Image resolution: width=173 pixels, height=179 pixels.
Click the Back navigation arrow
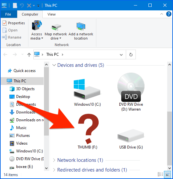[x=5, y=54]
